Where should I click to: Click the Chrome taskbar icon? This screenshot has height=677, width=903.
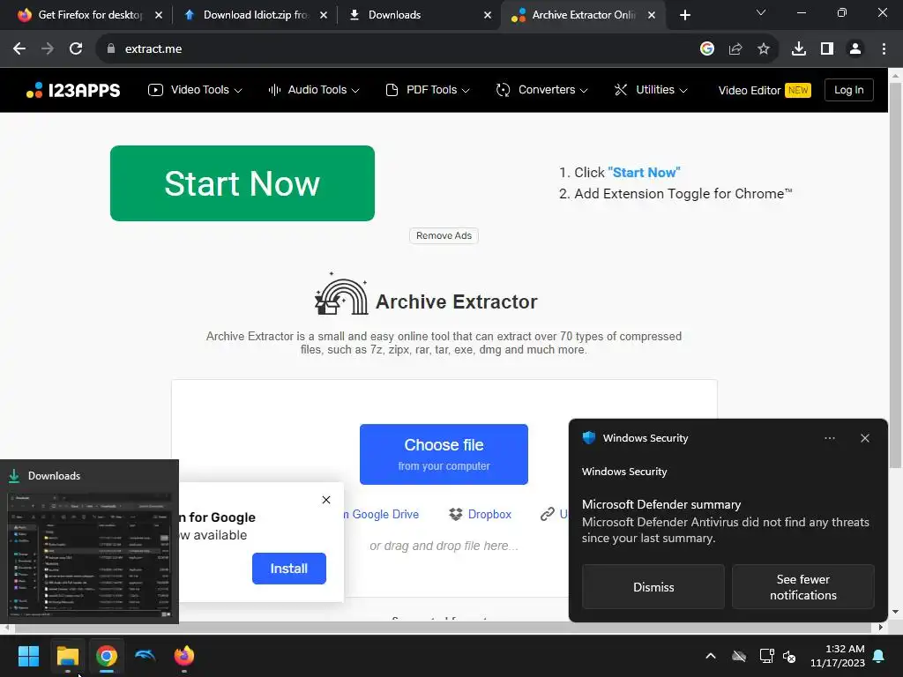[107, 656]
